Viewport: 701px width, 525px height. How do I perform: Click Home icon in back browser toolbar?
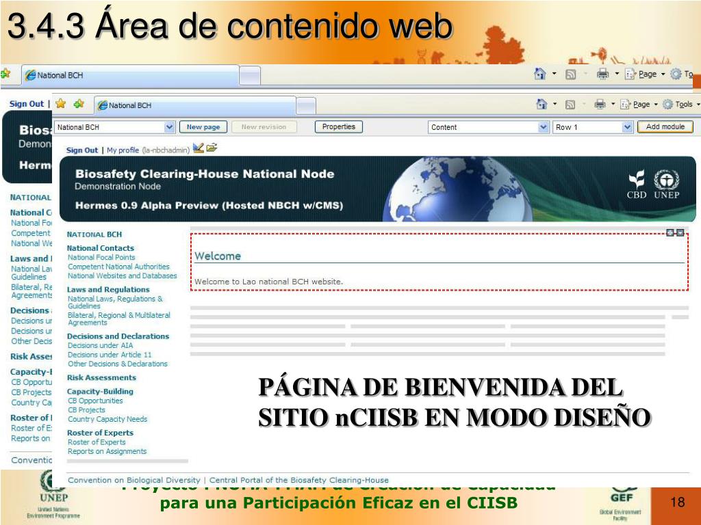tap(540, 74)
